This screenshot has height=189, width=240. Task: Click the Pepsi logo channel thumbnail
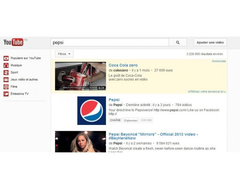point(92,111)
